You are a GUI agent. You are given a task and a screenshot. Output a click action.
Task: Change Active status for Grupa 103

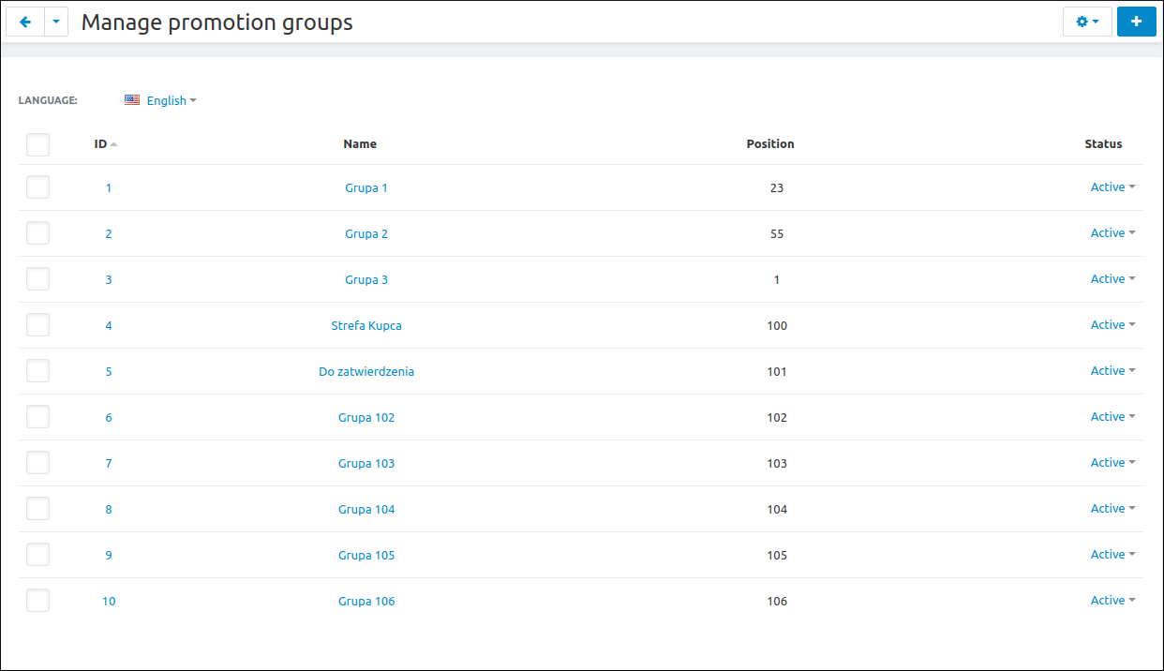click(x=1112, y=462)
